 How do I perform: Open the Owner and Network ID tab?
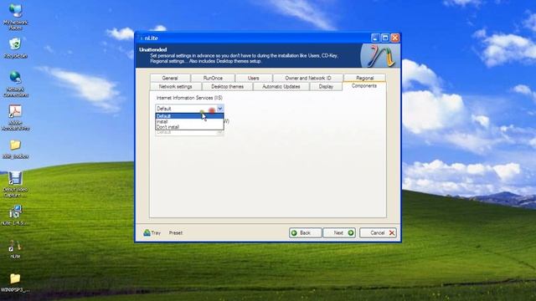tap(307, 78)
